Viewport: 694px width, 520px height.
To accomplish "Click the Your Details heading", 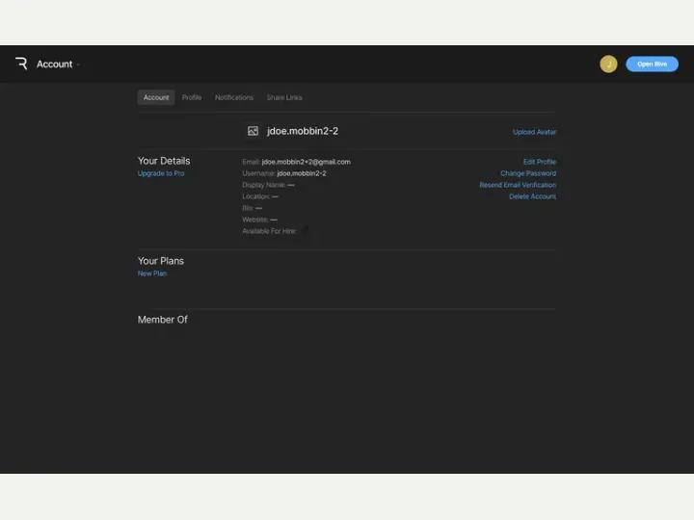I will pos(164,161).
